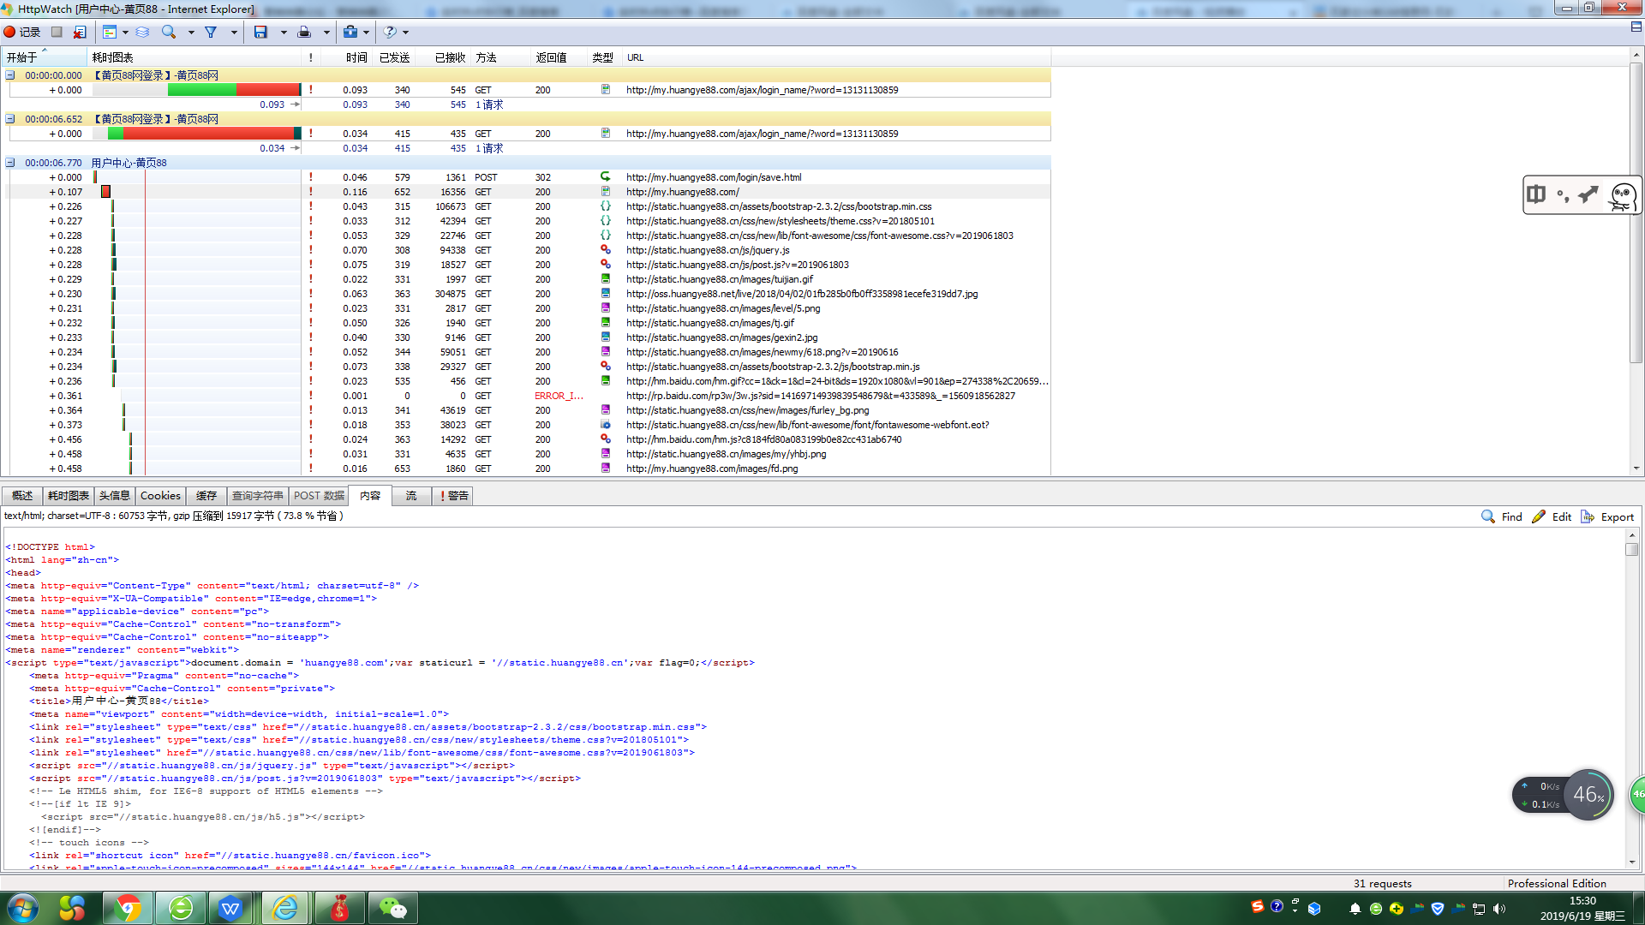Image resolution: width=1645 pixels, height=925 pixels.
Task: Click the floppy disk save icon
Action: (x=260, y=32)
